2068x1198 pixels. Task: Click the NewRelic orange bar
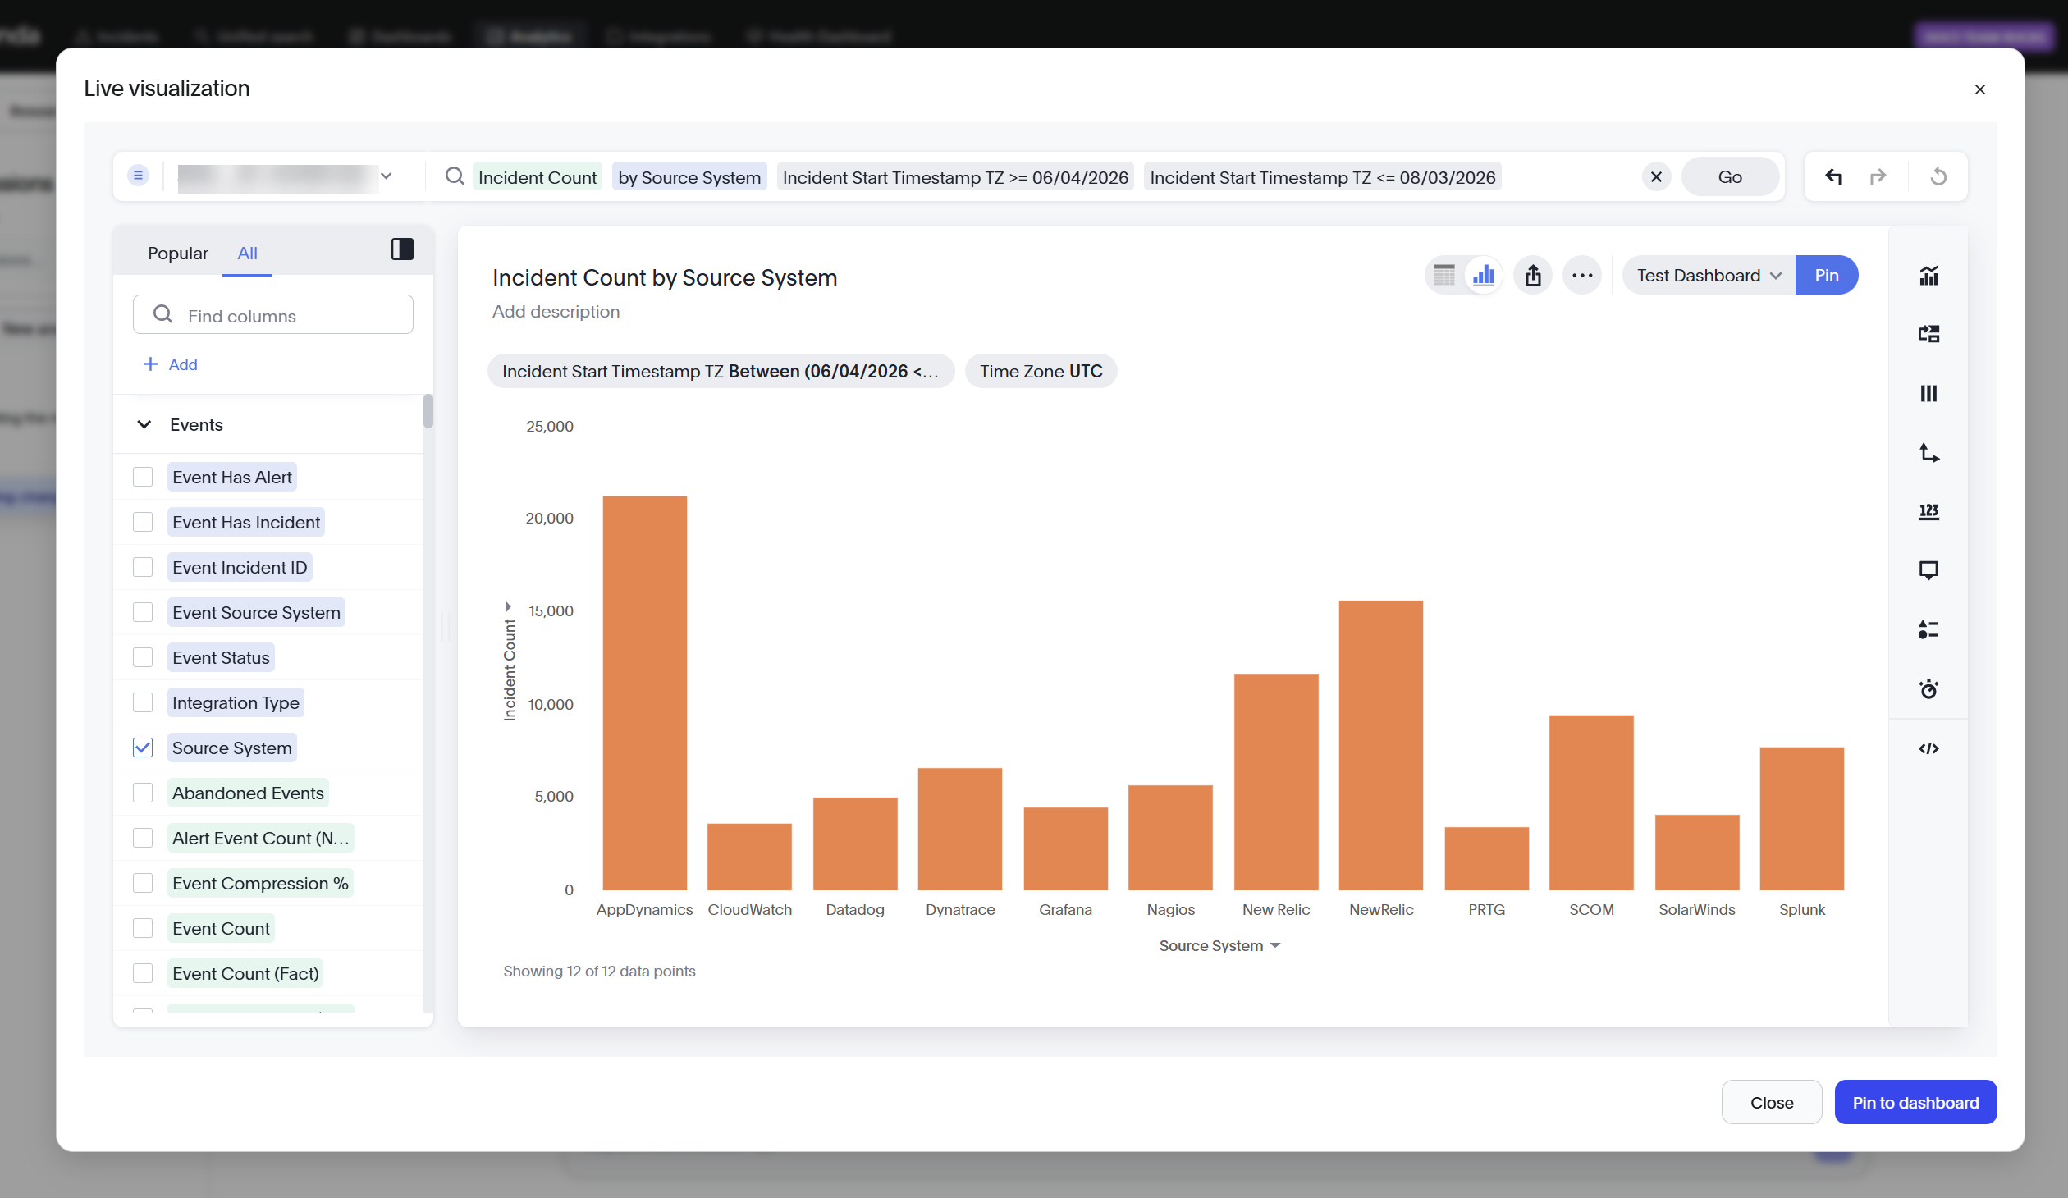click(x=1381, y=745)
